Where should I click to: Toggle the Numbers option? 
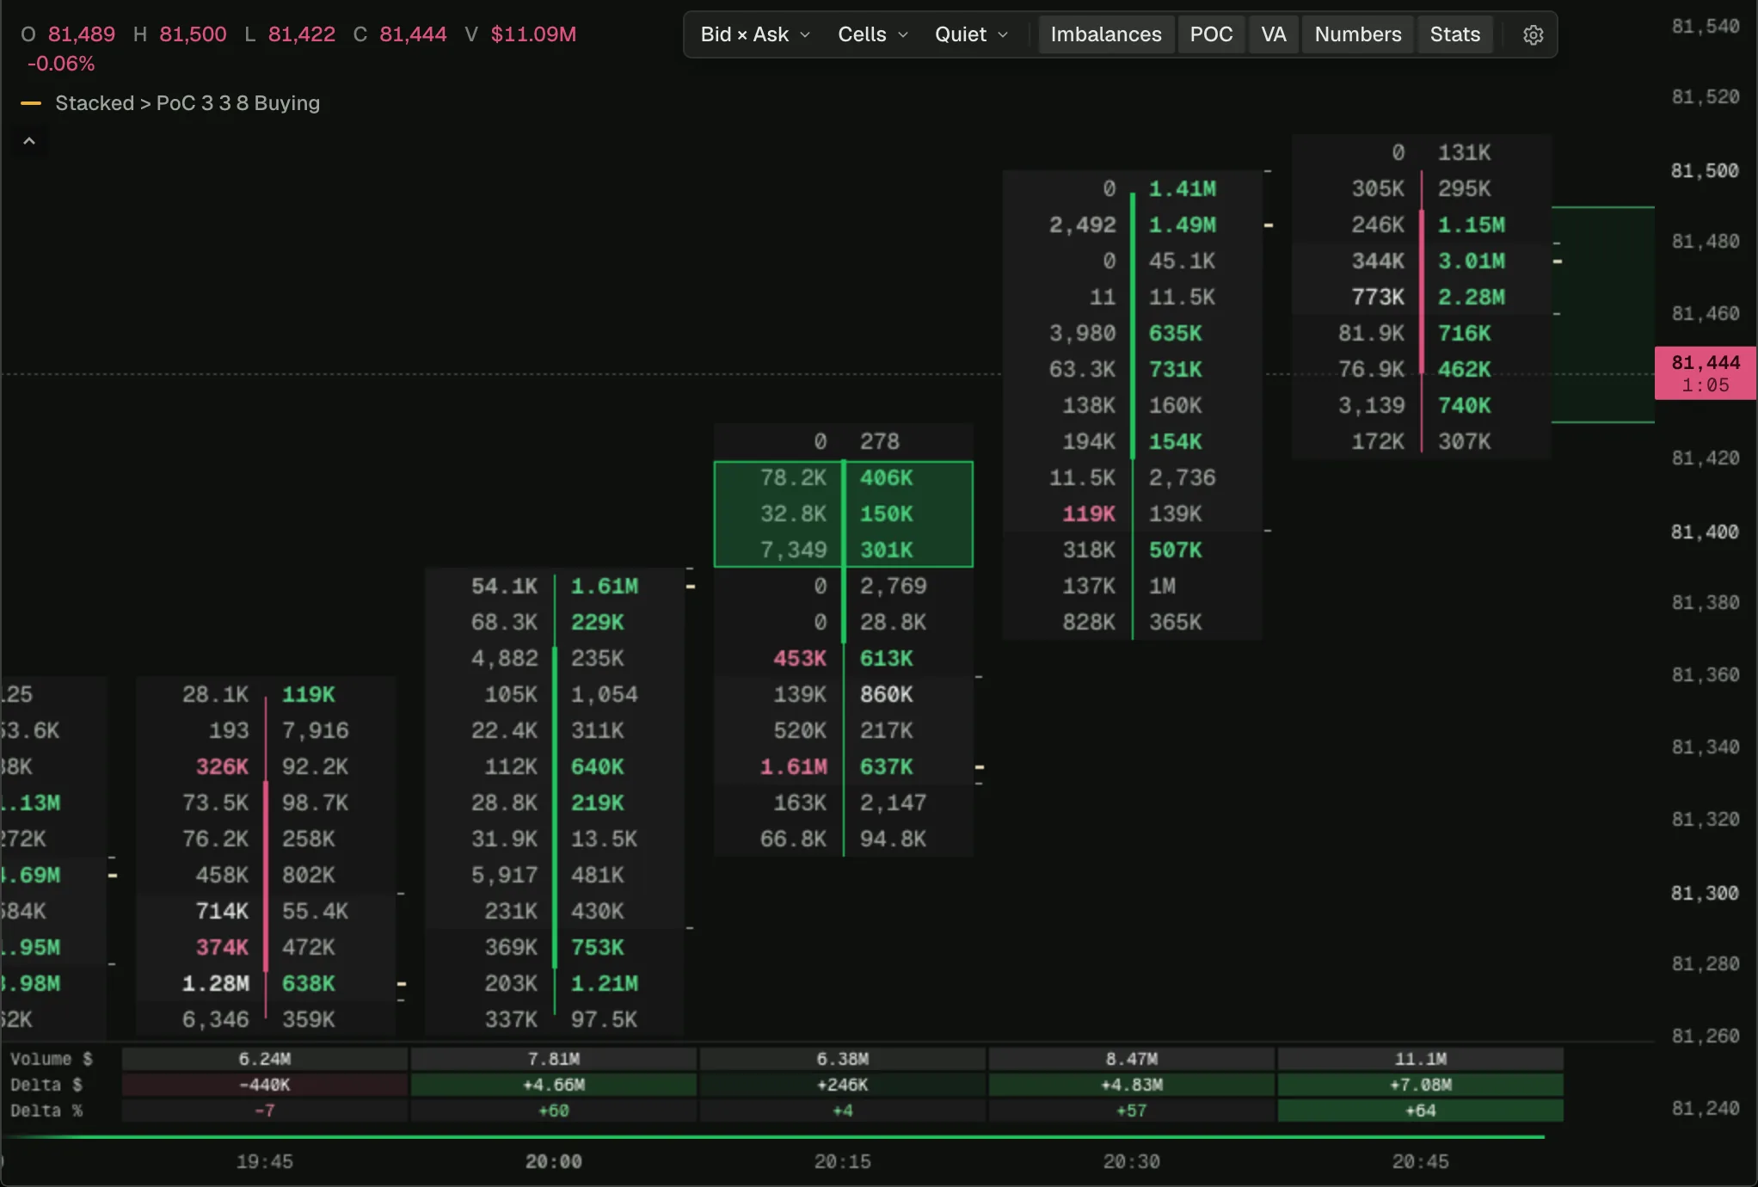coord(1357,34)
